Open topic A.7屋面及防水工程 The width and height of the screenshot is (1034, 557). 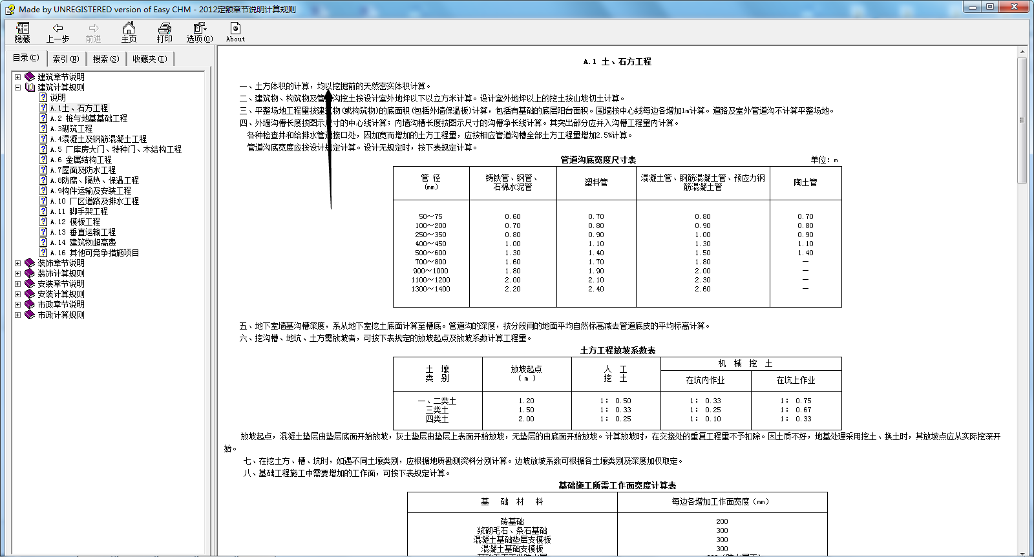click(x=83, y=170)
